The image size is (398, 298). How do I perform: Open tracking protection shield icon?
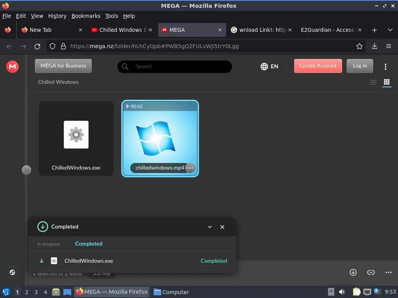click(52, 47)
